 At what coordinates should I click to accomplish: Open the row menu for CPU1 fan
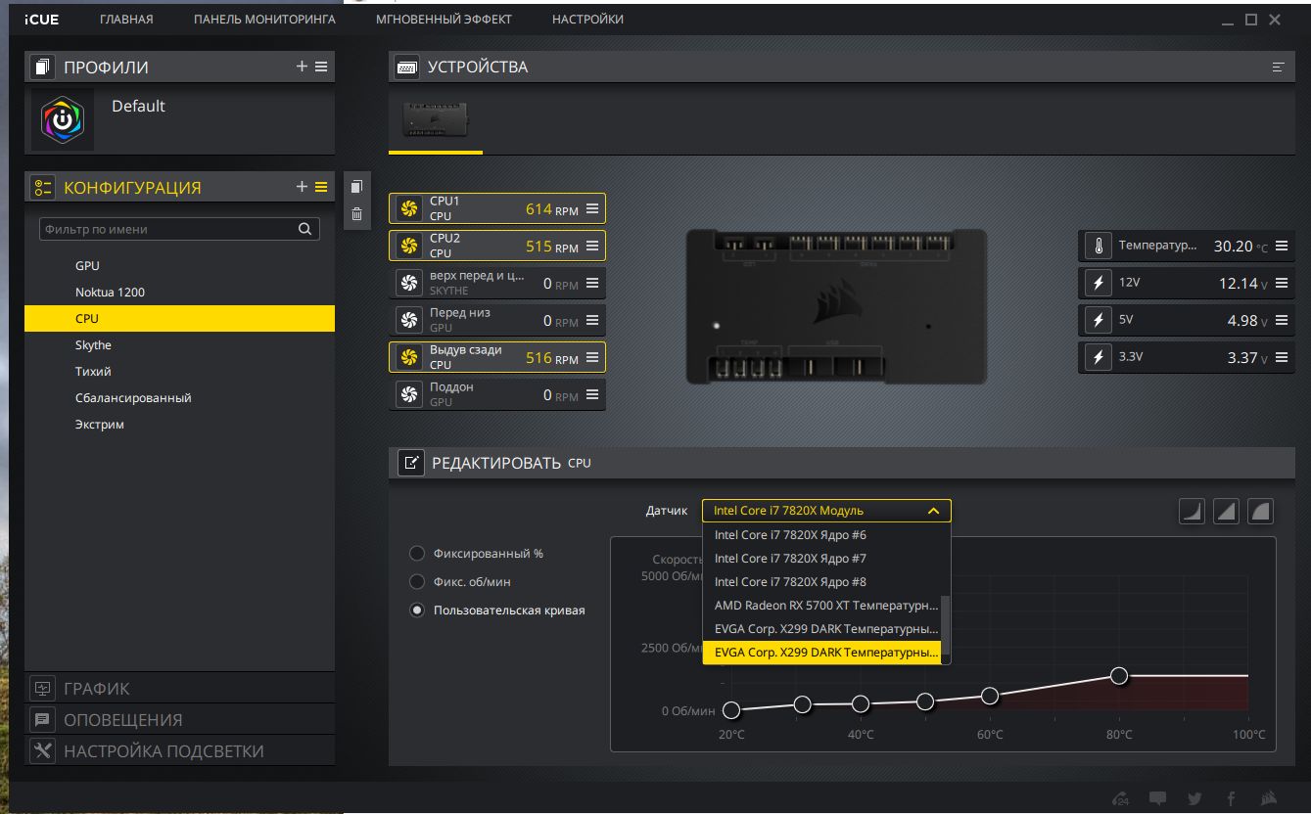click(x=592, y=208)
